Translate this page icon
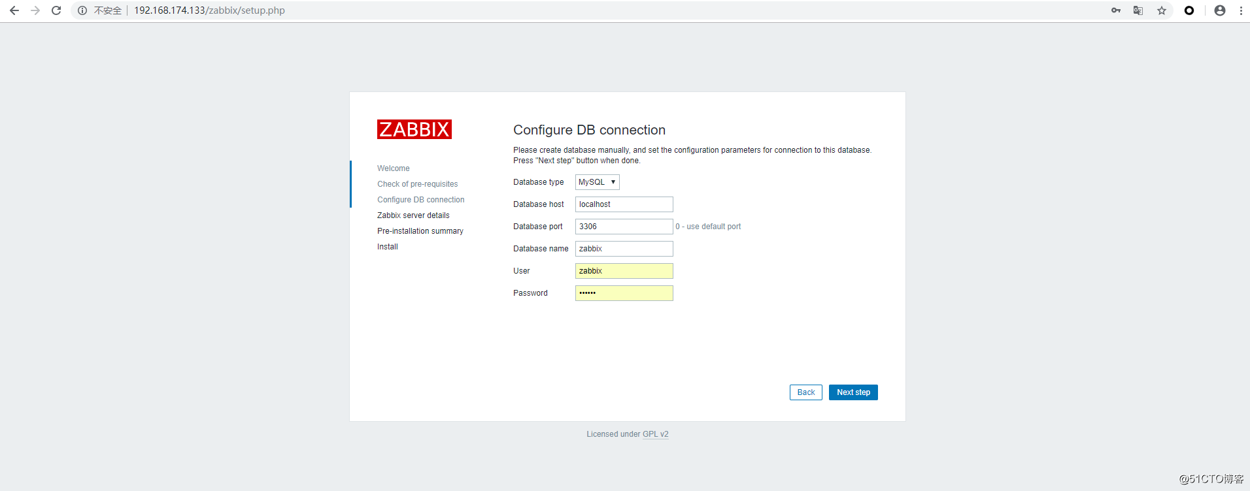Image resolution: width=1250 pixels, height=491 pixels. [x=1138, y=10]
